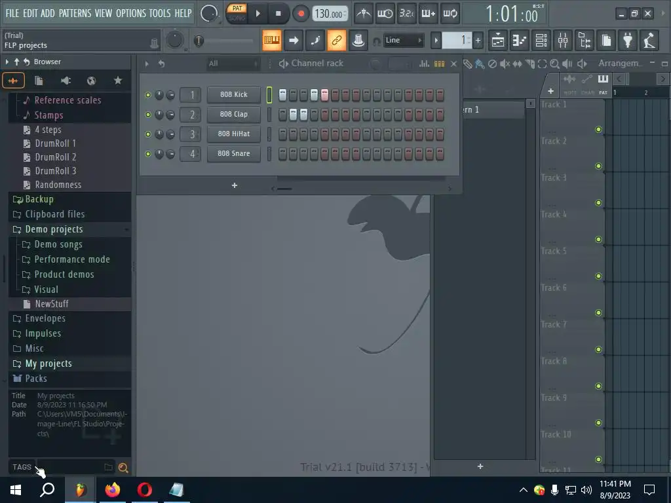671x503 pixels.
Task: Open browser Favorites star tab
Action: 118,81
